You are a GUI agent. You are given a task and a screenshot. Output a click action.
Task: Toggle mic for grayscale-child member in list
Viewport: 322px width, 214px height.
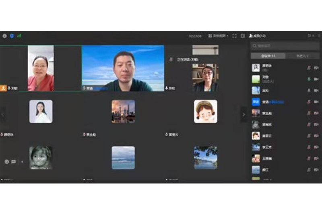point(309,124)
